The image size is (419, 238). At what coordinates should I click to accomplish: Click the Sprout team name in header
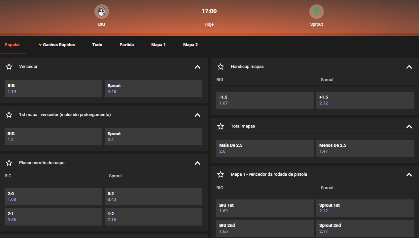(x=316, y=24)
